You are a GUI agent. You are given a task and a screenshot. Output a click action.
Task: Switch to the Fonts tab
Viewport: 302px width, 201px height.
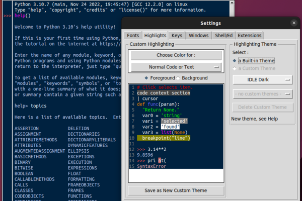[x=133, y=36]
